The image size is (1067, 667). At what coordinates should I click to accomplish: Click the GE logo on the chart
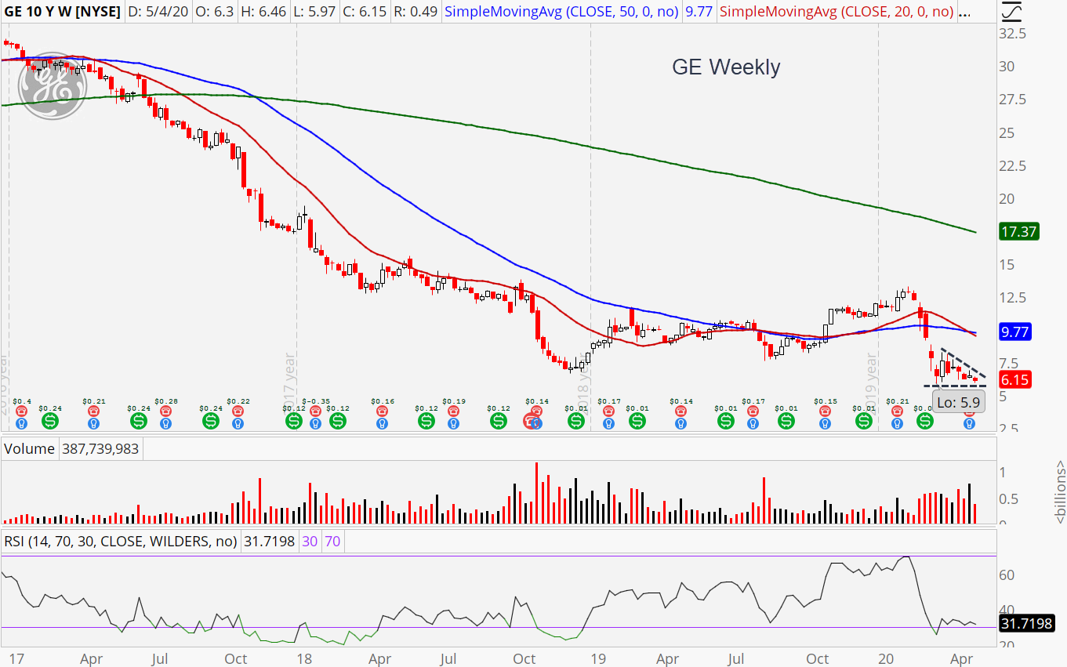pyautogui.click(x=51, y=88)
